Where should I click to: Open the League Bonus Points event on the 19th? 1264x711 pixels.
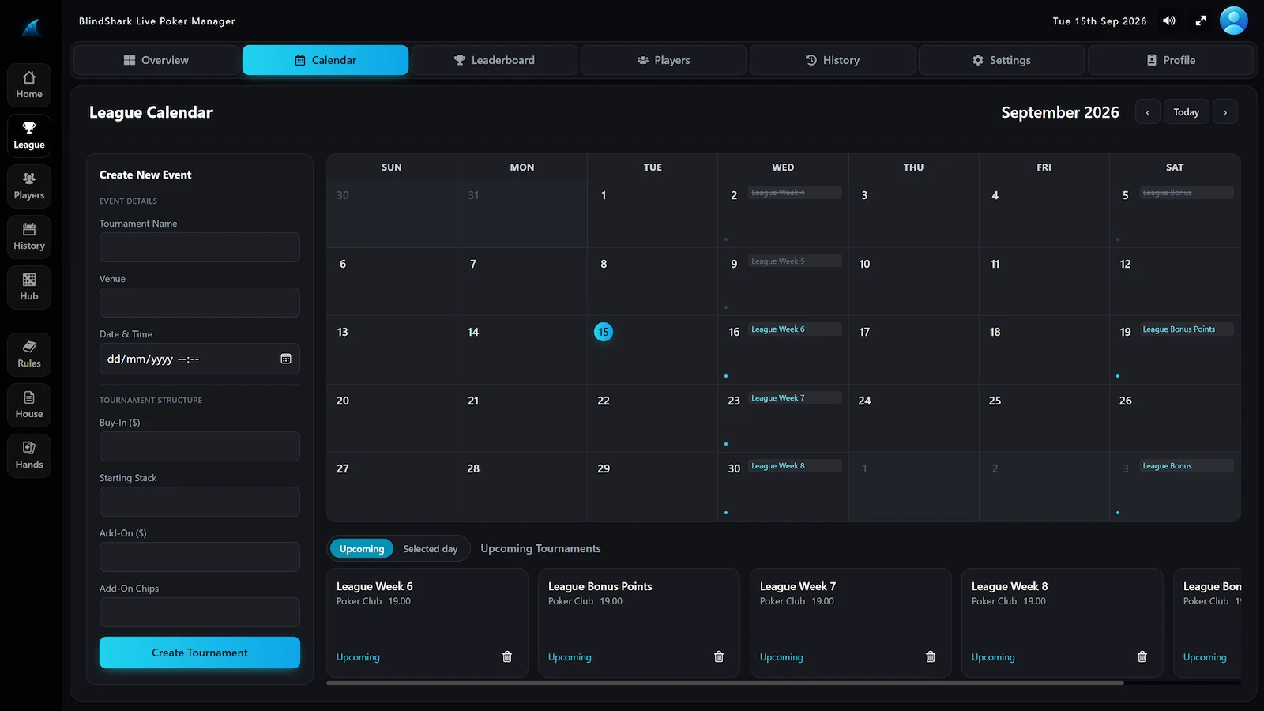tap(1186, 329)
